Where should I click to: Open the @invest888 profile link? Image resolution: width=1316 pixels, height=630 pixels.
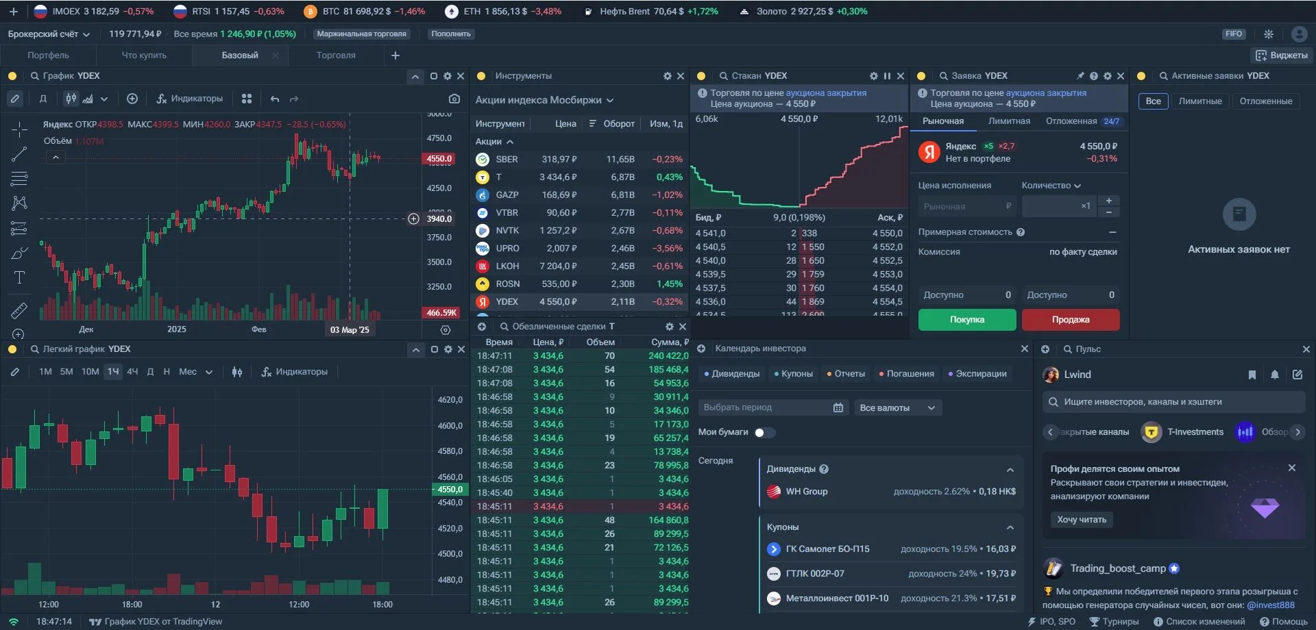1271,605
